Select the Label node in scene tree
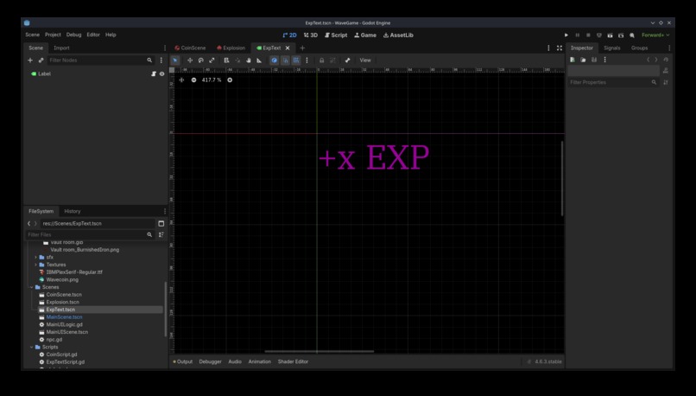Image resolution: width=696 pixels, height=396 pixels. [x=44, y=73]
